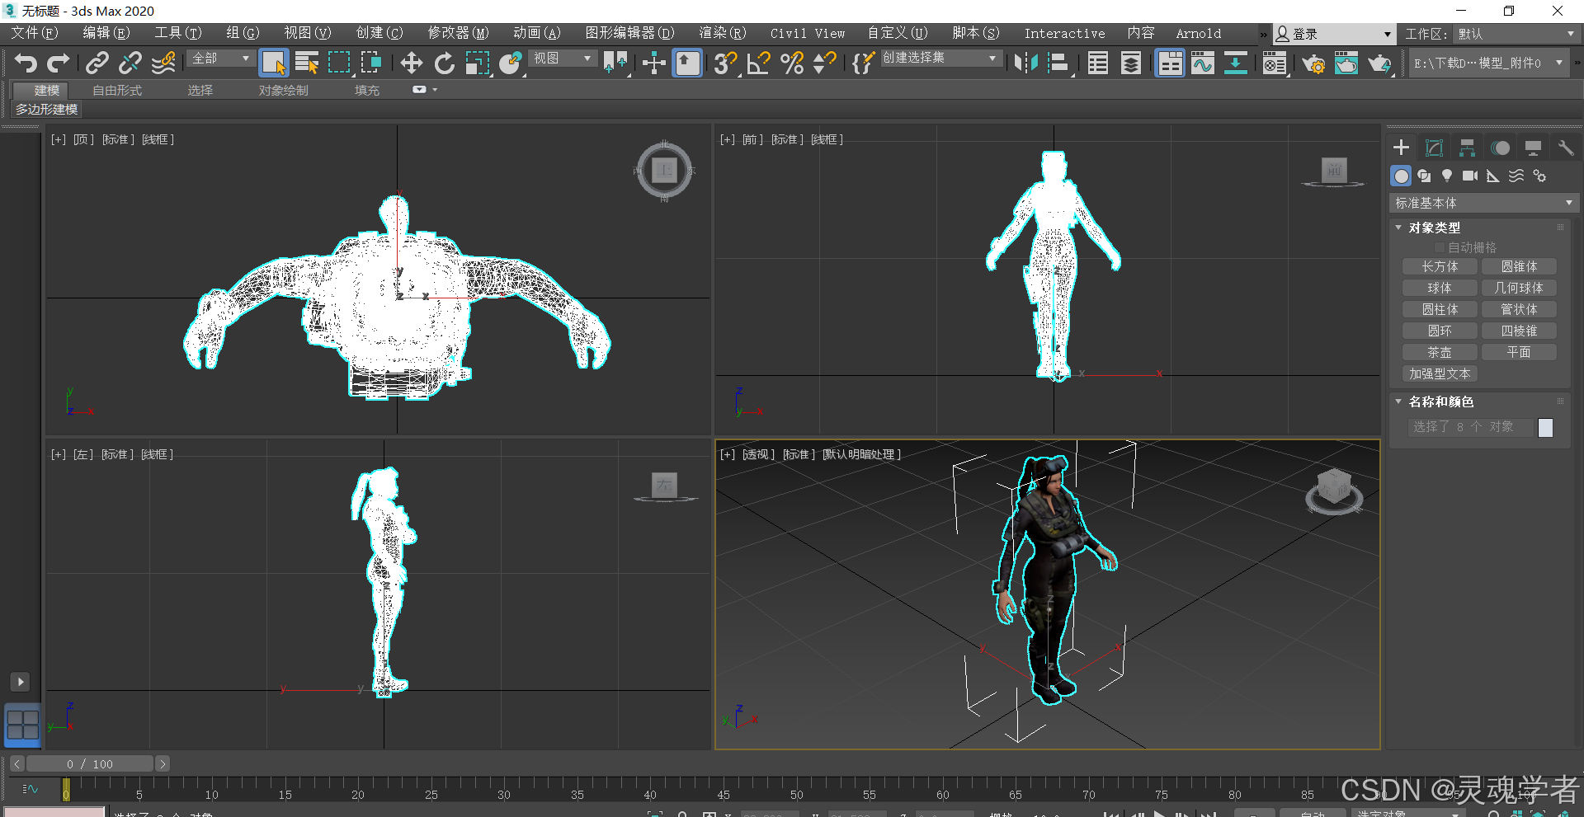Select the Cameras category icon

point(1470,176)
